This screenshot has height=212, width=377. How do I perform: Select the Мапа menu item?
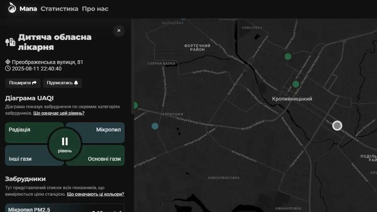coord(28,9)
